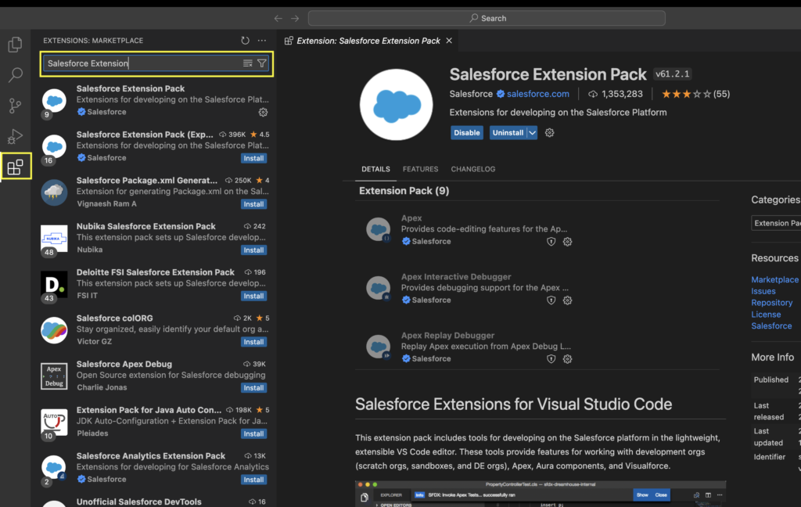The image size is (801, 507).
Task: Click the star rating with 55 reviews
Action: pos(695,94)
